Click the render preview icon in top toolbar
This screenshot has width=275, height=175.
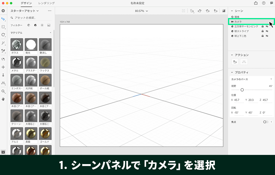[223, 11]
